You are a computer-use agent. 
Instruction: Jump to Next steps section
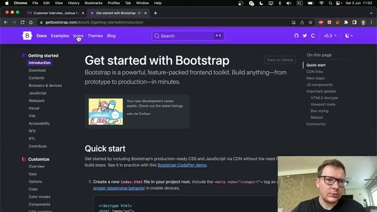[316, 78]
